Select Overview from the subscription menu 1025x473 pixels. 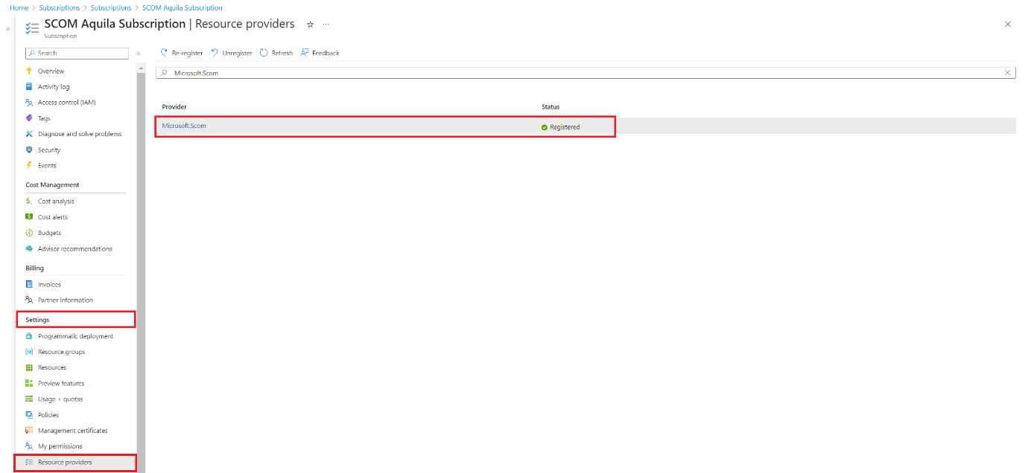50,71
